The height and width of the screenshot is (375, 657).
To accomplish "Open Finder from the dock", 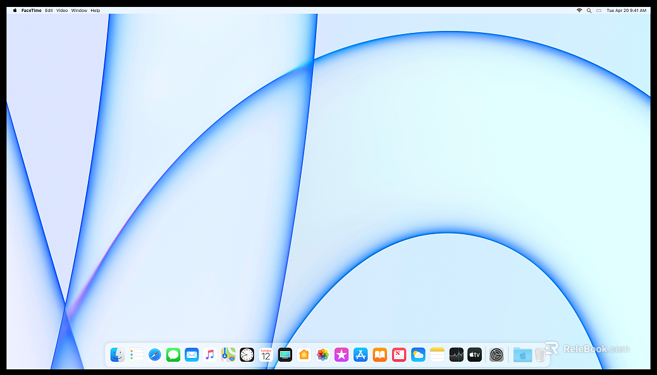I will 117,355.
